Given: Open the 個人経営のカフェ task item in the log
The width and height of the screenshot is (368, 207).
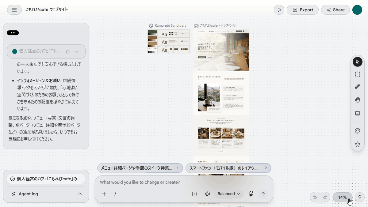Looking at the screenshot, I should (x=46, y=179).
